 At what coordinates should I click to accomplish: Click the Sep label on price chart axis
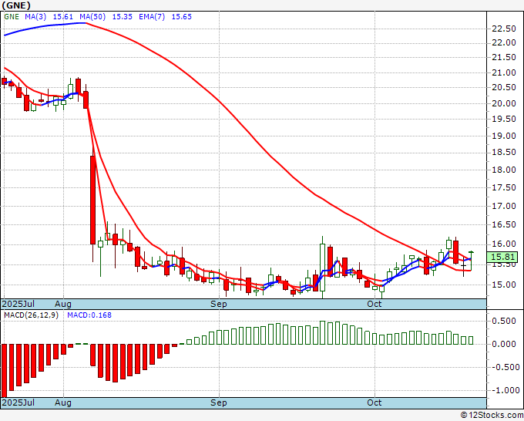click(x=219, y=304)
